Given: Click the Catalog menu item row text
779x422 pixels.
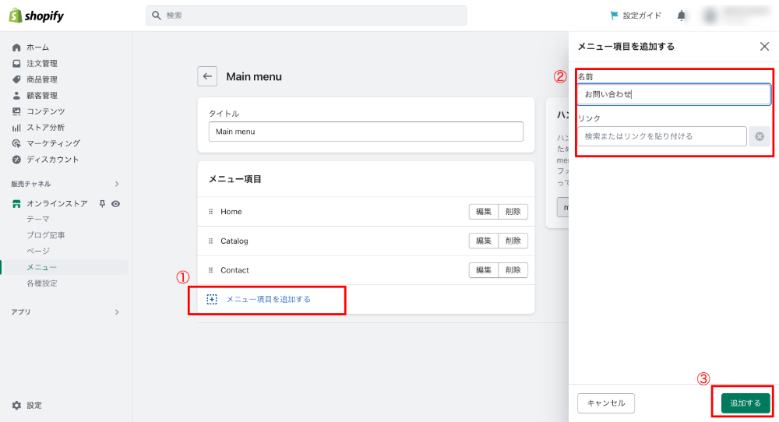Looking at the screenshot, I should pyautogui.click(x=234, y=241).
